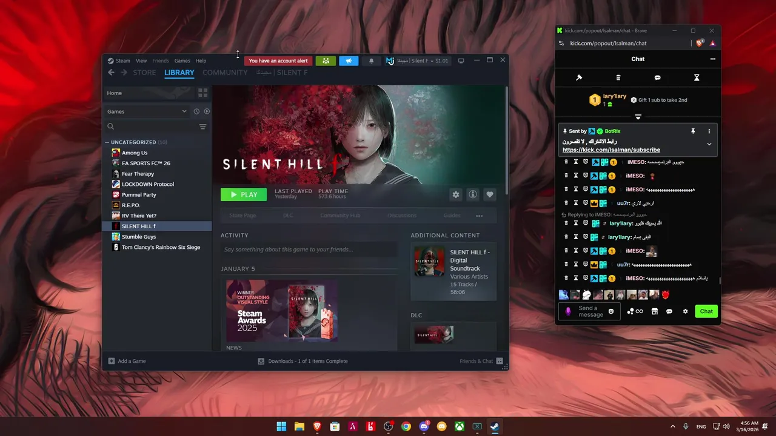Screen dimensions: 776x436
Task: Click purple microphone in message box
Action: click(x=568, y=311)
